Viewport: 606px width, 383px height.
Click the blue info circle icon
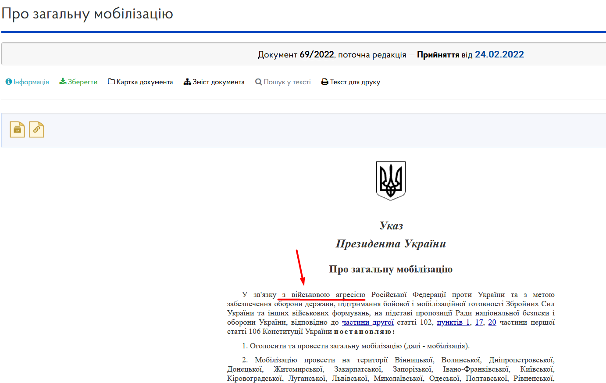point(8,82)
